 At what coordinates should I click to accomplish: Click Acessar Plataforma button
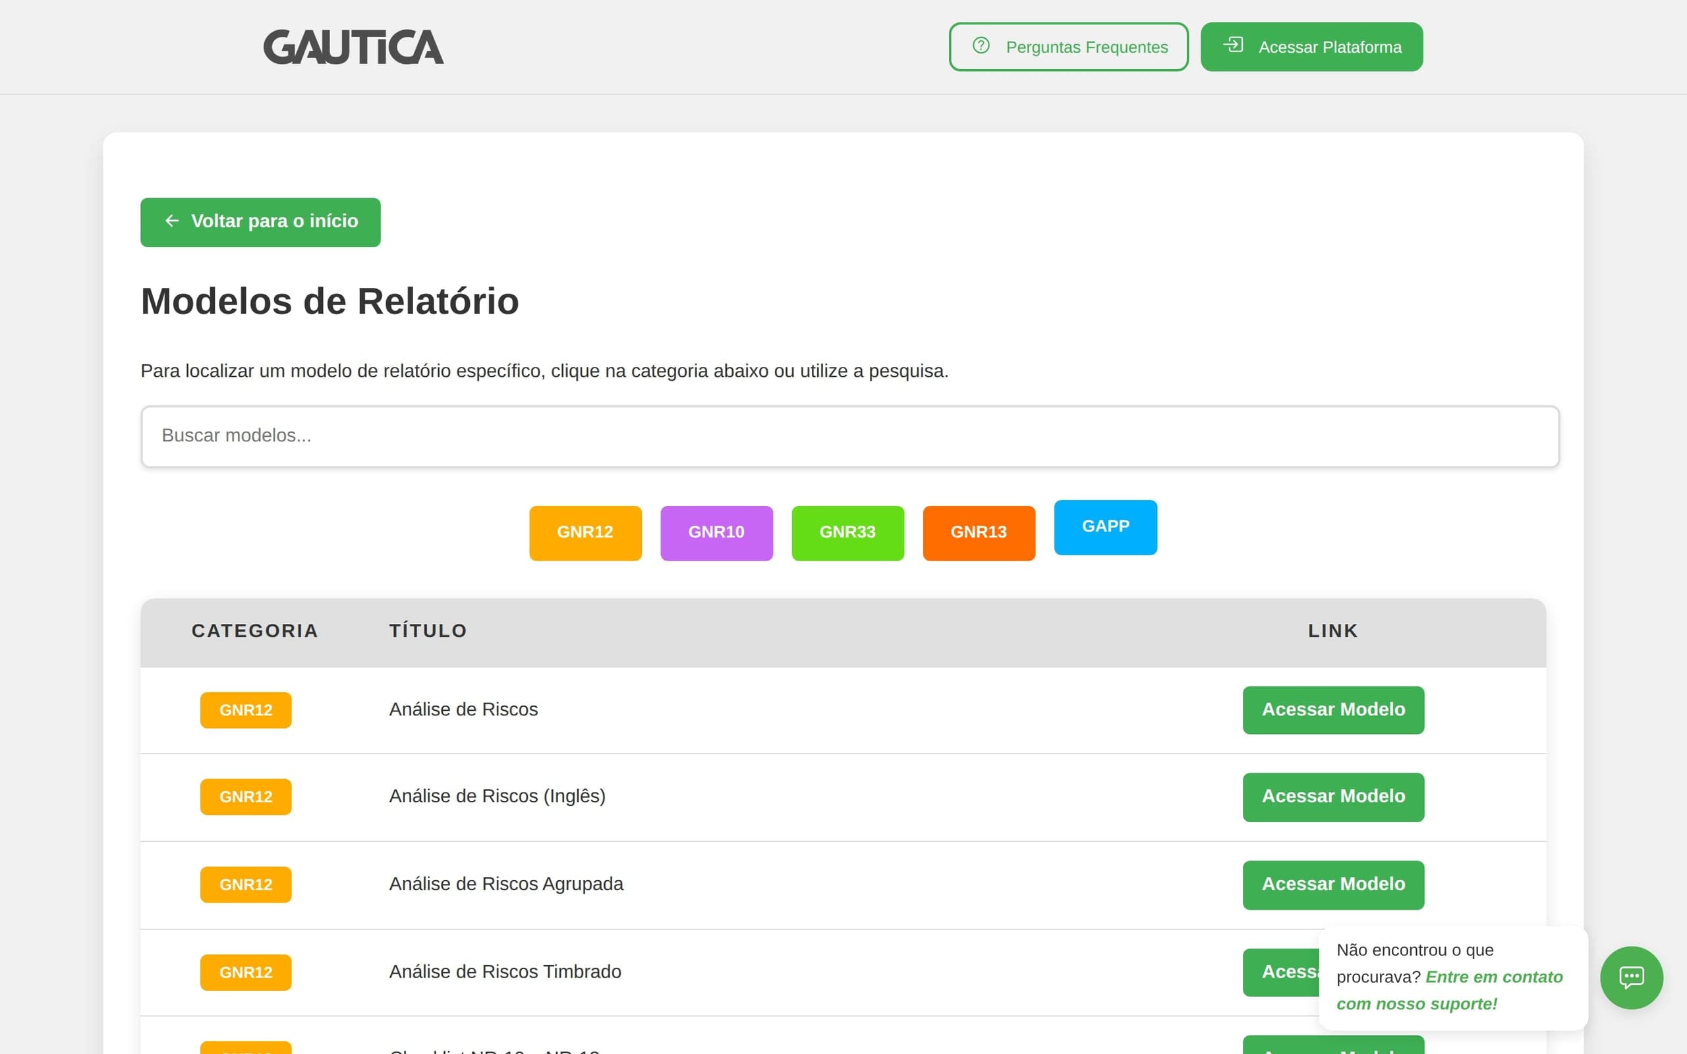1311,47
